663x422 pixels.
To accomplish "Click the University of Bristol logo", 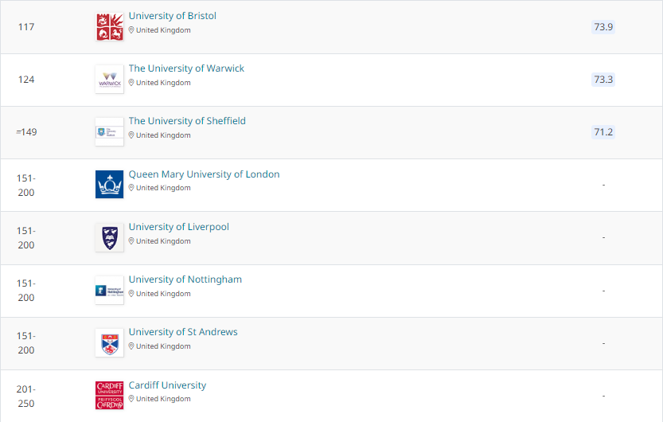I will pyautogui.click(x=109, y=27).
